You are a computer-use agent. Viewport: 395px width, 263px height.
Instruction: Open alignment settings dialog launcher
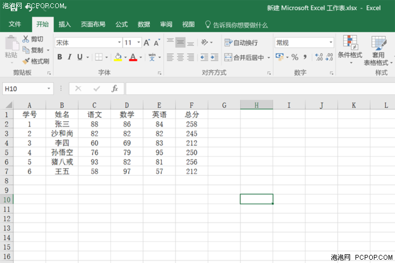pos(269,73)
